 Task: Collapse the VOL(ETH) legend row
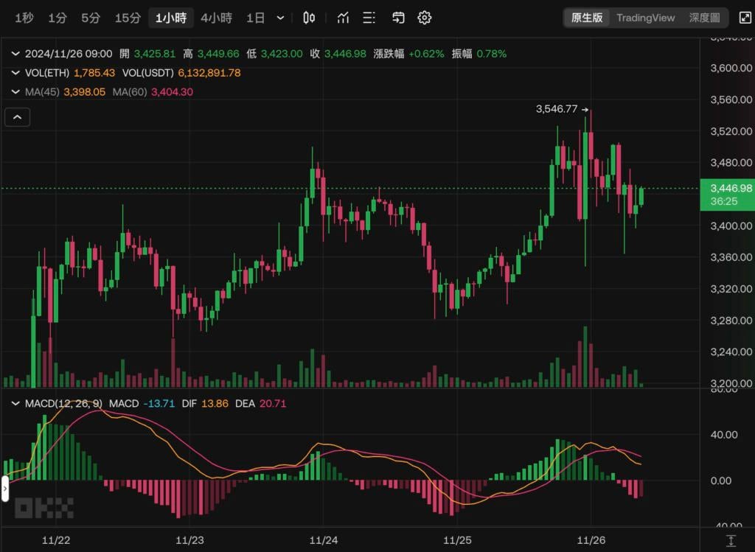click(x=16, y=73)
